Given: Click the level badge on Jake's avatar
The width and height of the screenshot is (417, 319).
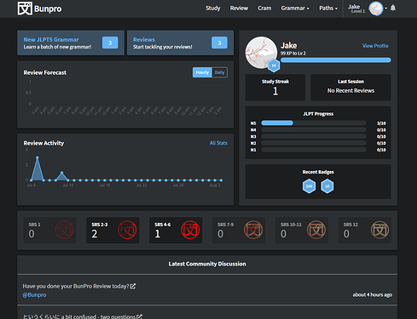Looking at the screenshot, I should pyautogui.click(x=274, y=66).
